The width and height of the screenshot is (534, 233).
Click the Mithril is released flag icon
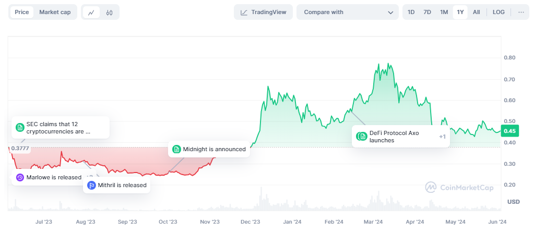click(x=91, y=185)
